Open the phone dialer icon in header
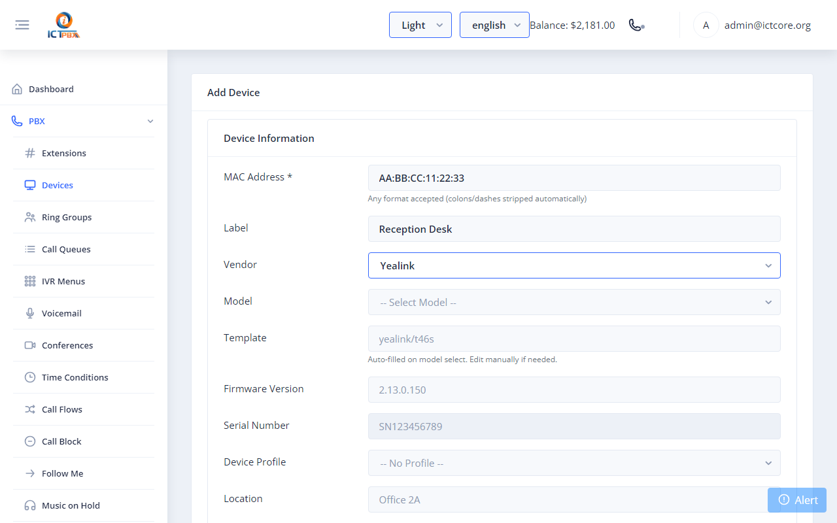Screen dimensions: 837x523 [x=636, y=25]
